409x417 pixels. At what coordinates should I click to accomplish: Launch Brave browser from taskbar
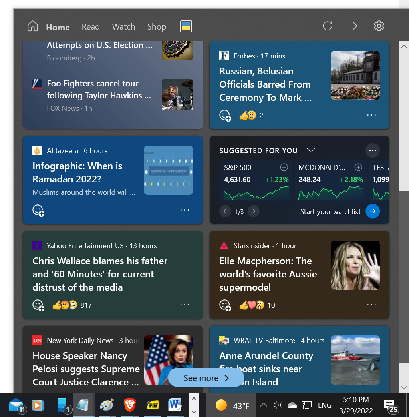[x=130, y=405]
